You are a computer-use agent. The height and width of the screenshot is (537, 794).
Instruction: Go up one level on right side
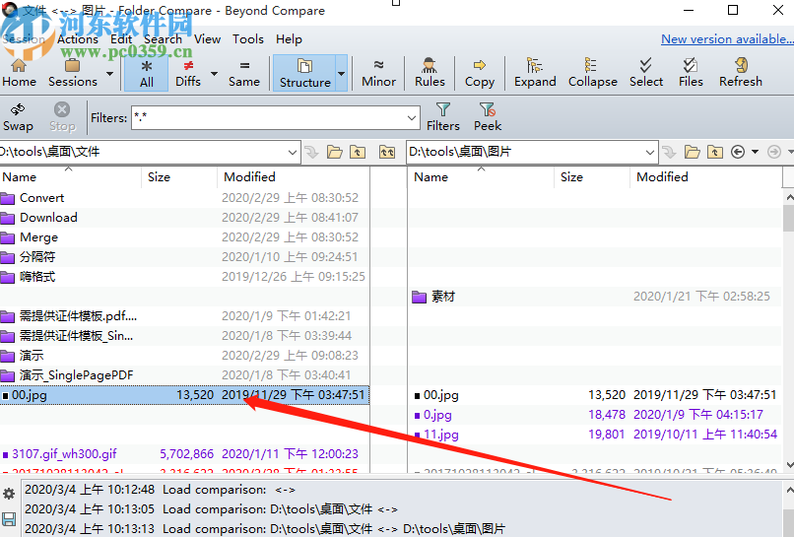715,152
